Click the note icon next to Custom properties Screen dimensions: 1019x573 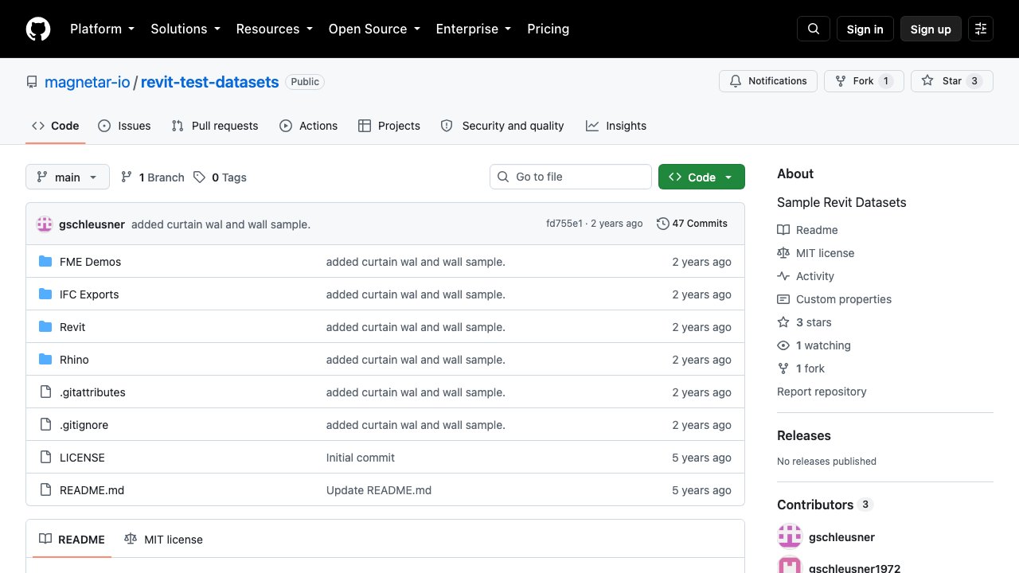[x=783, y=299]
